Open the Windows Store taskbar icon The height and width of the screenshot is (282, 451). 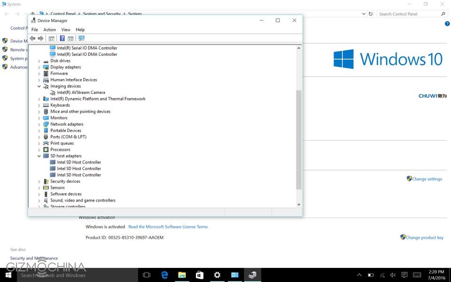(x=200, y=275)
